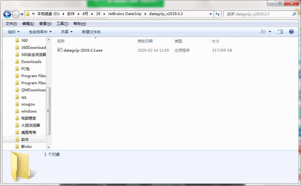The width and height of the screenshot is (301, 186).
Task: Click large folder icon in details pane
Action: 21,166
